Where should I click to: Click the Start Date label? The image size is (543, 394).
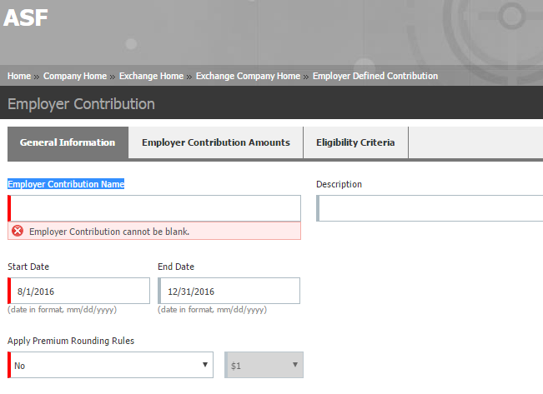[28, 267]
